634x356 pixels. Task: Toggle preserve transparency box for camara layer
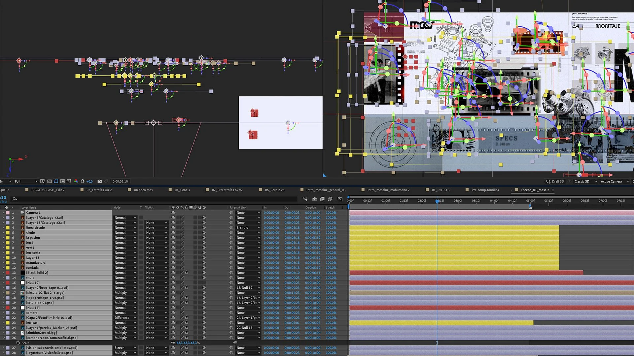click(x=141, y=313)
